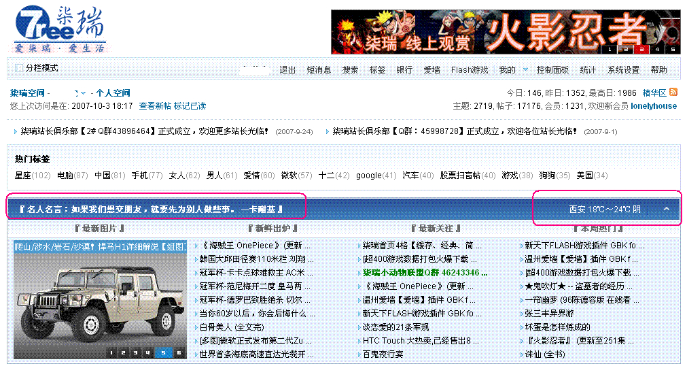Collapse the forum section with the up chevron
The image size is (687, 366).
(x=667, y=209)
